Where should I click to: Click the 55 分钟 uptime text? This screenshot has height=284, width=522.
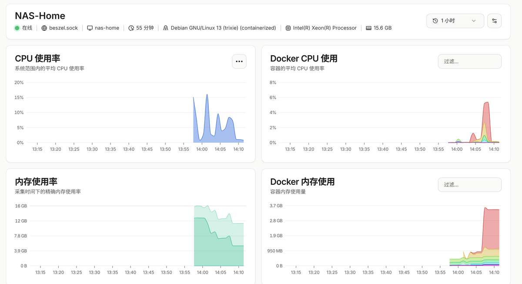[x=145, y=28]
